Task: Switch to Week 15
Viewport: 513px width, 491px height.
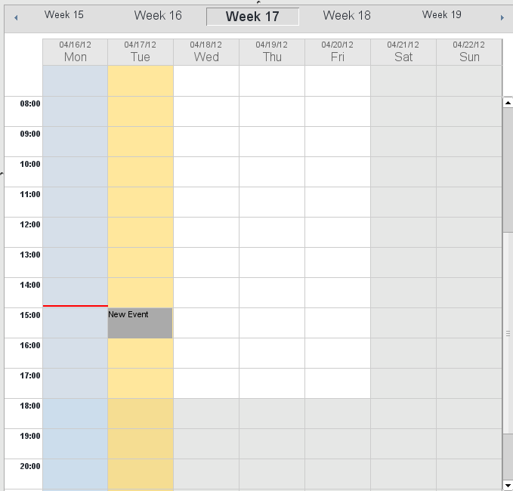Action: (64, 14)
